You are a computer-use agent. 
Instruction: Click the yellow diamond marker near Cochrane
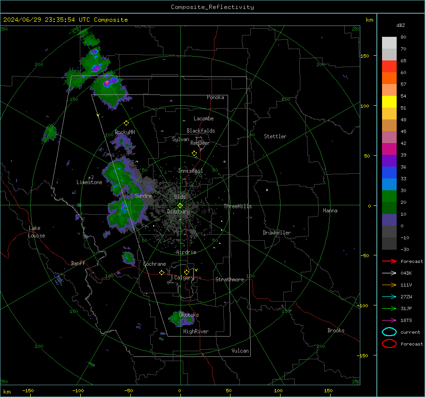click(x=161, y=273)
